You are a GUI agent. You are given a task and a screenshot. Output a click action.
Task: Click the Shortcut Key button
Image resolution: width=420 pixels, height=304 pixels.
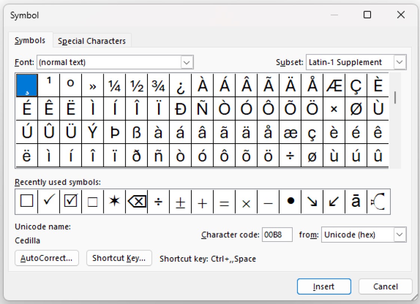tap(119, 258)
